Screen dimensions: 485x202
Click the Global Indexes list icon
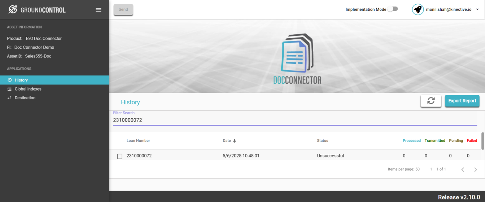(10, 89)
